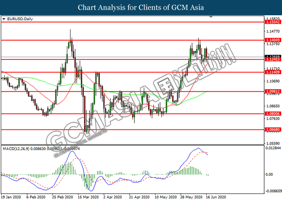Click the chart shift marker triangle

[x=211, y=17]
